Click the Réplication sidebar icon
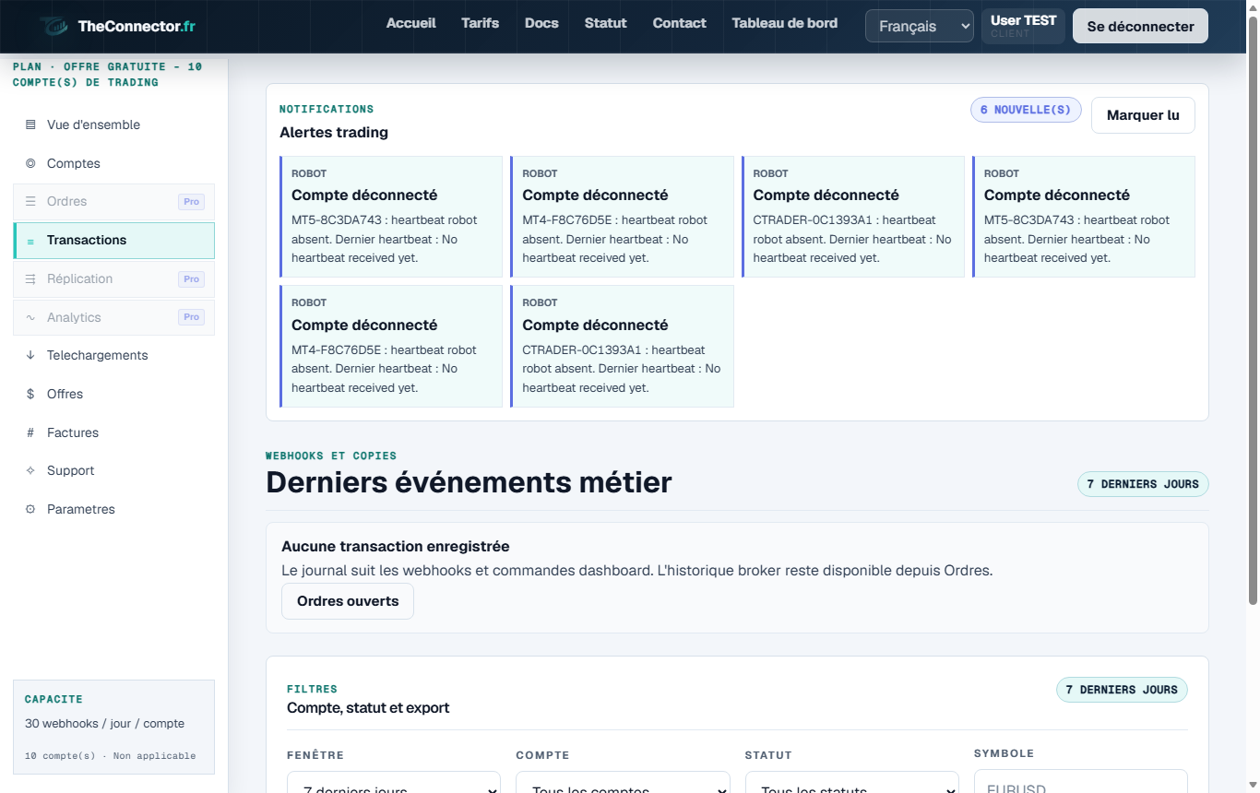Viewport: 1260px width, 793px height. (x=30, y=278)
